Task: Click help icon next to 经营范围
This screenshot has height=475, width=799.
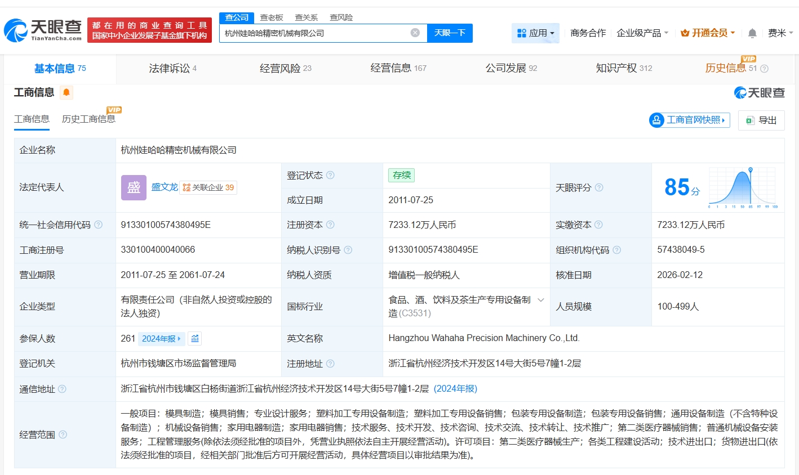Action: 63,434
